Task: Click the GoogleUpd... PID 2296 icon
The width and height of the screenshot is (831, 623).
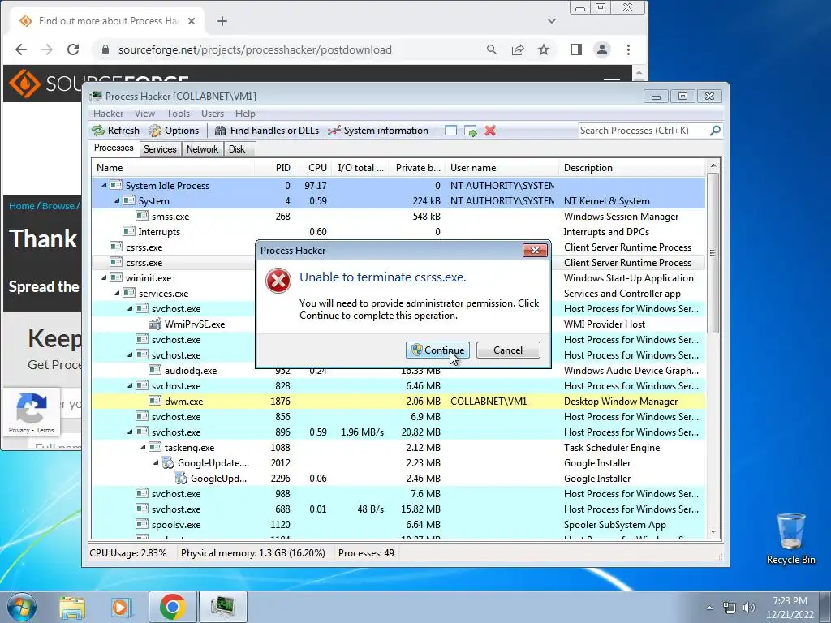Action: 181,479
